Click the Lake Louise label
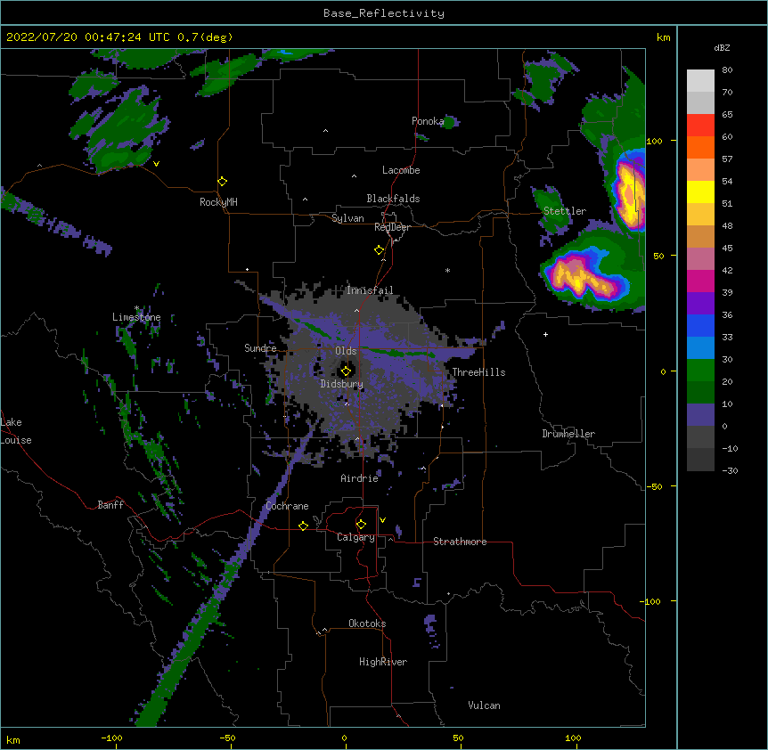The width and height of the screenshot is (768, 750). [x=16, y=431]
